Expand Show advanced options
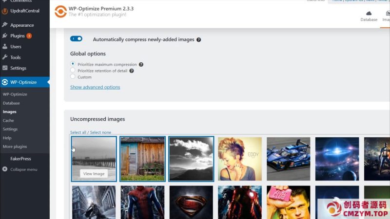The image size is (390, 219). (95, 87)
